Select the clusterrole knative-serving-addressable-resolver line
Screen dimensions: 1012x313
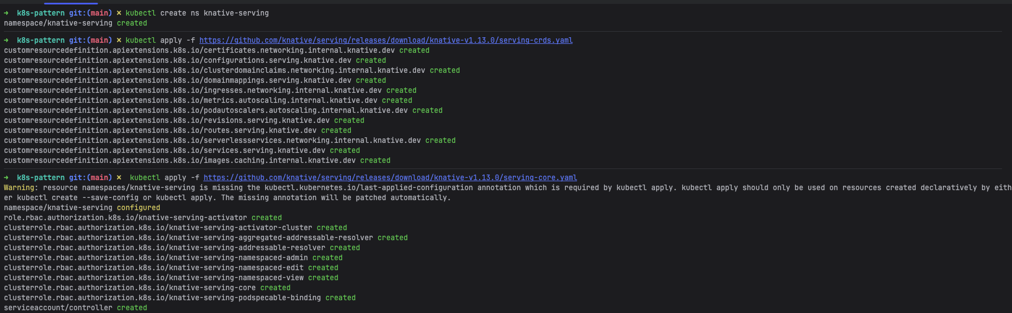182,247
